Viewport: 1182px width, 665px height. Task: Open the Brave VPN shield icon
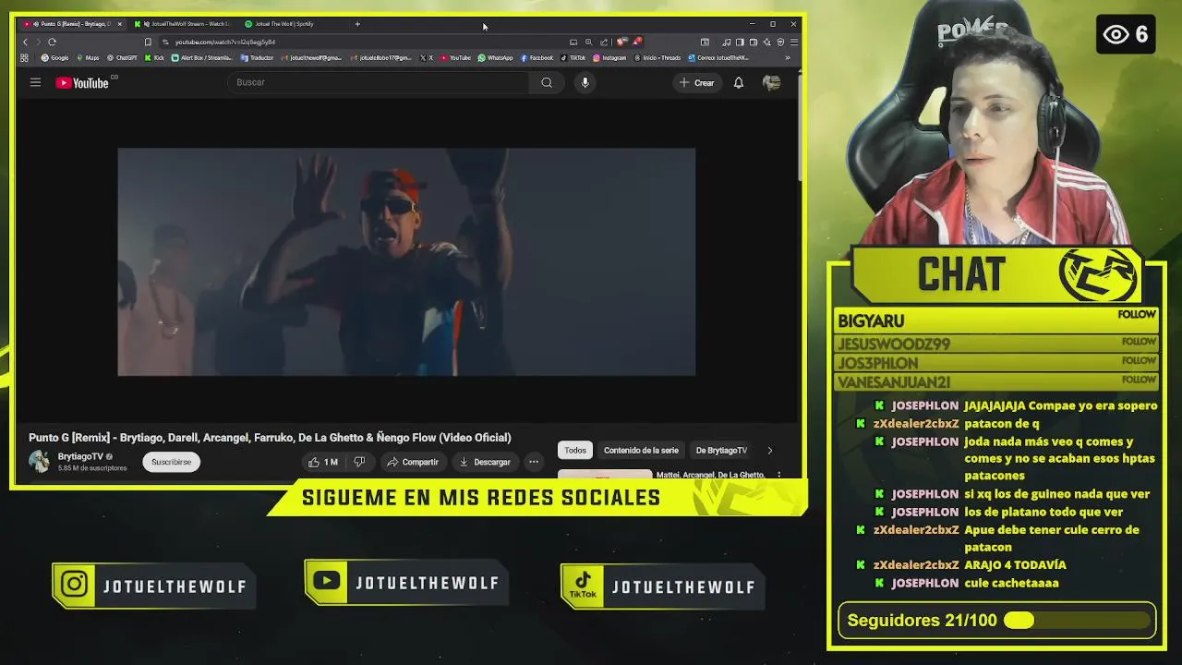tap(780, 42)
